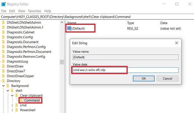
Task: Click the tree pane vertical scrollbar thumb
Action: pyautogui.click(x=62, y=62)
